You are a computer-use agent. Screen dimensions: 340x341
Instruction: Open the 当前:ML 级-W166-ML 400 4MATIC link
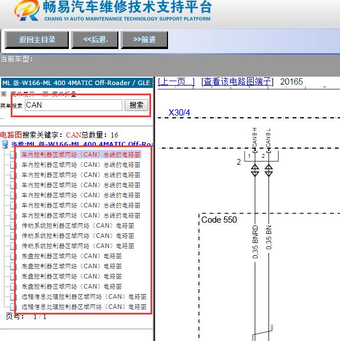point(82,144)
